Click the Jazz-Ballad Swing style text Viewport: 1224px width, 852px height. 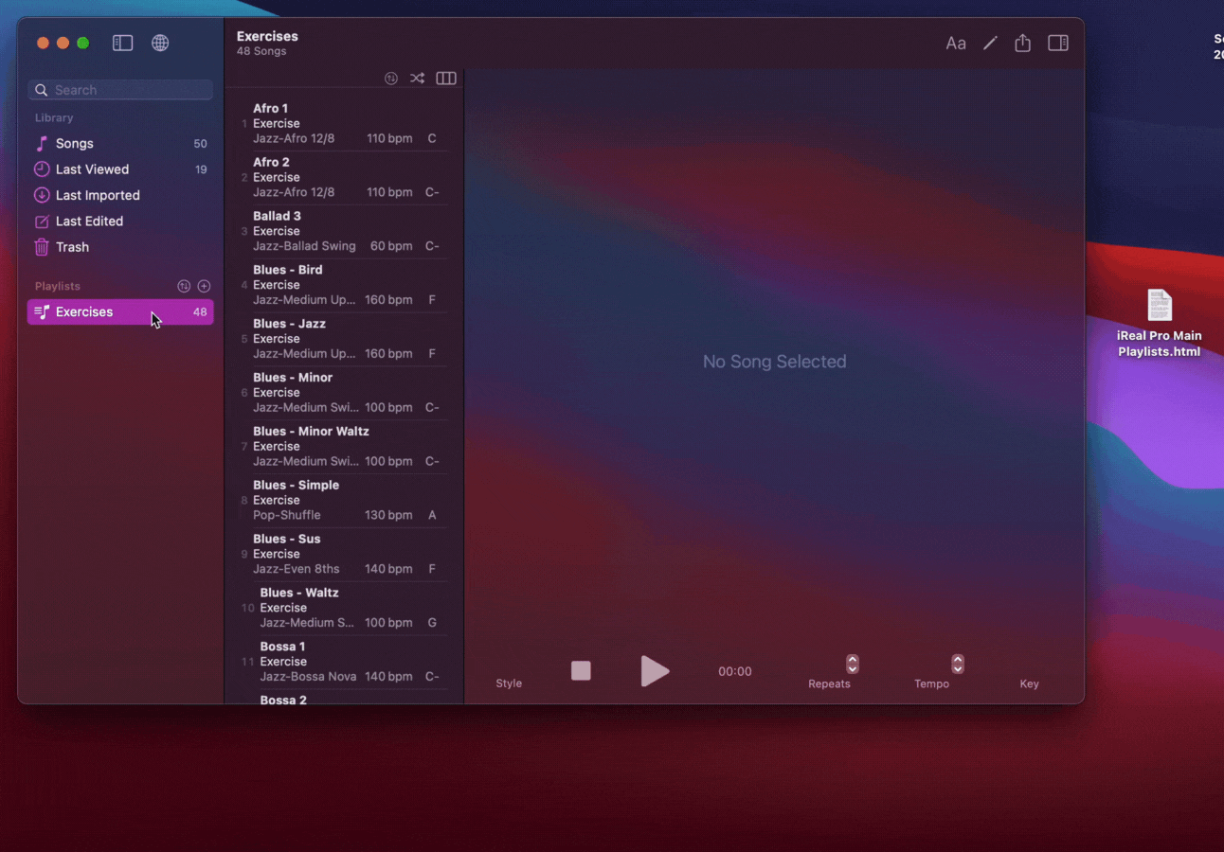pos(304,246)
